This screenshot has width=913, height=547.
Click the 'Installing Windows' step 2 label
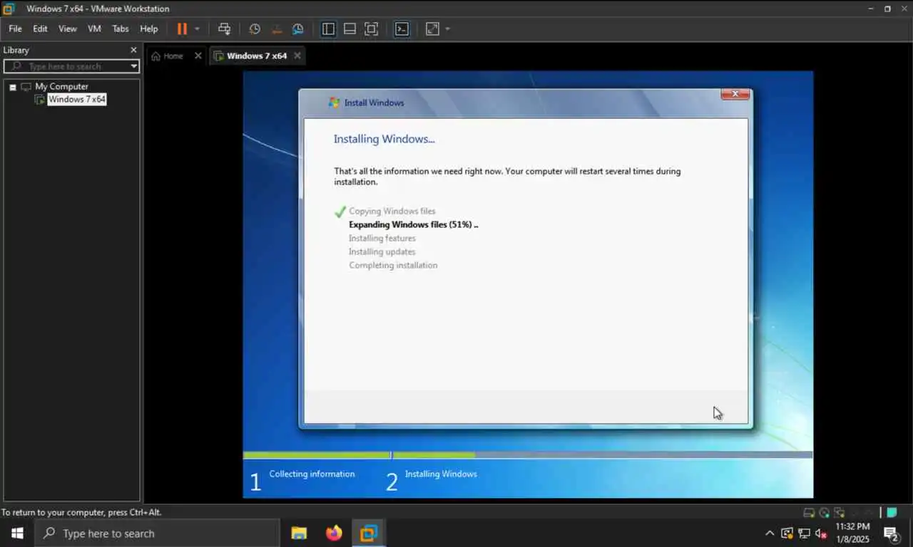point(441,474)
